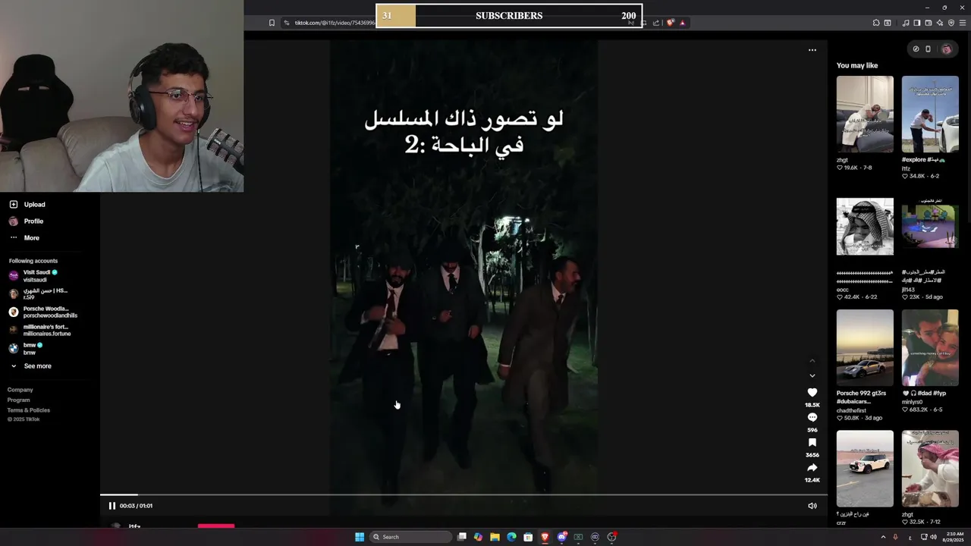Open the bmw following account
The image size is (971, 546).
pos(26,349)
